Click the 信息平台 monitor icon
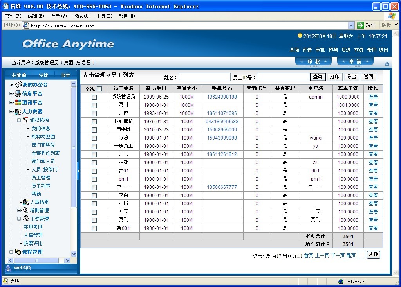401x287 pixels. [x=18, y=93]
